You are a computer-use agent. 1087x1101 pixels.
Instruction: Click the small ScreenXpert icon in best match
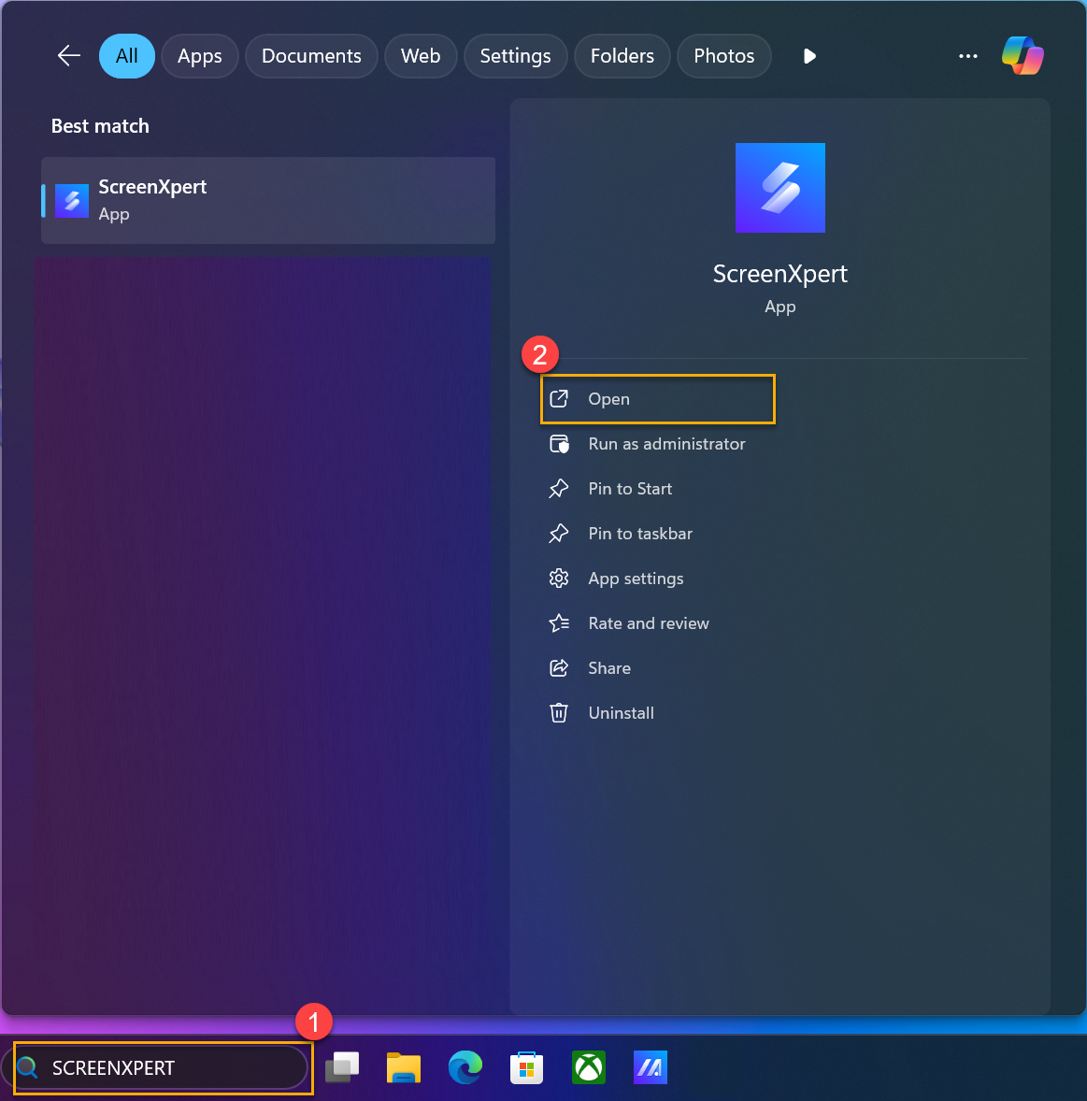(72, 201)
